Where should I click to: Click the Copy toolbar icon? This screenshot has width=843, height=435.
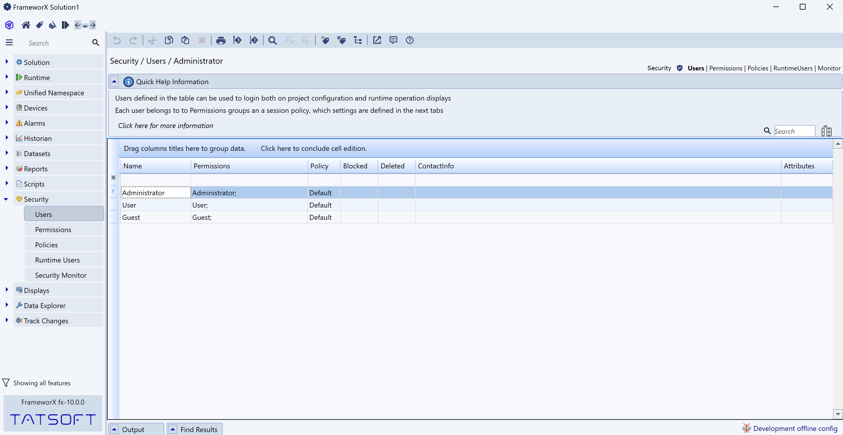pyautogui.click(x=169, y=40)
